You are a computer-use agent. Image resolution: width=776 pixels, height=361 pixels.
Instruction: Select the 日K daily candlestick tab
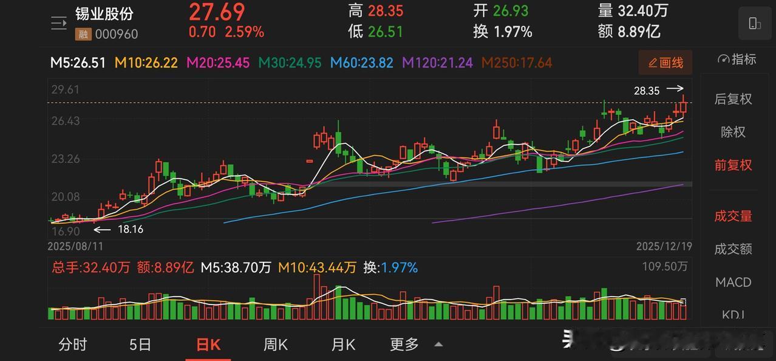[208, 345]
